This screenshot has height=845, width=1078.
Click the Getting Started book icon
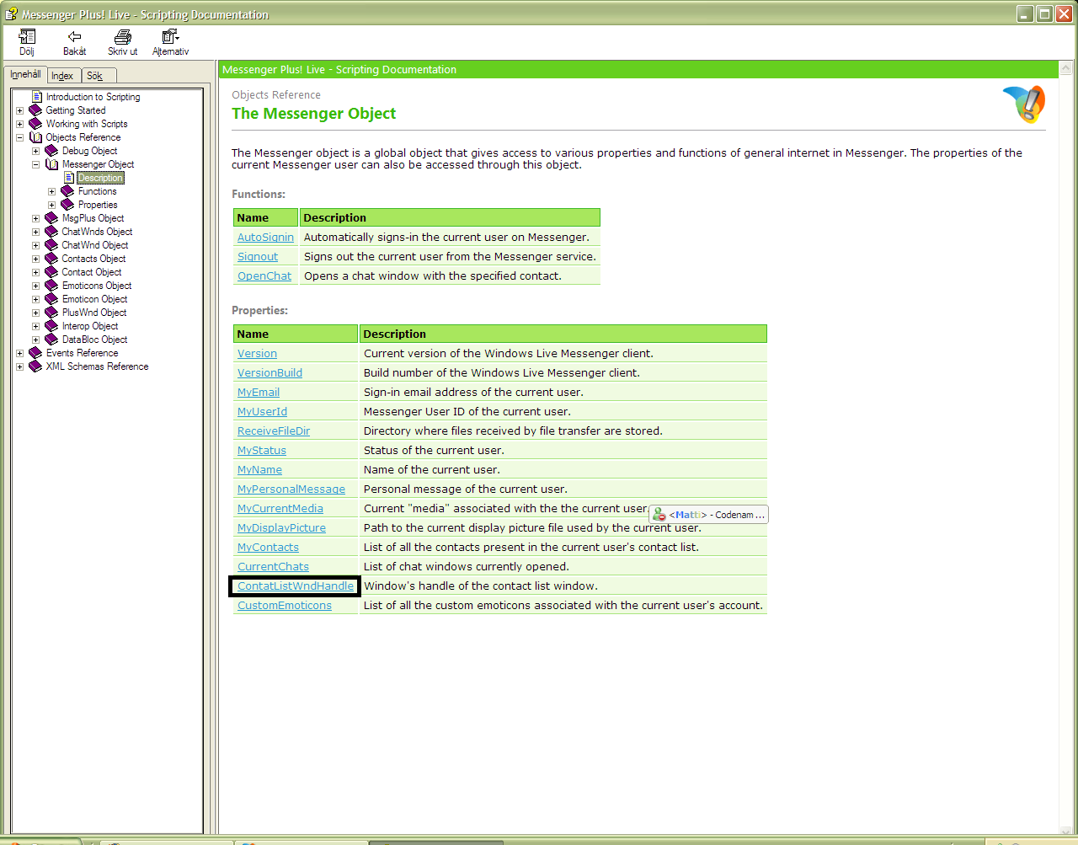35,110
